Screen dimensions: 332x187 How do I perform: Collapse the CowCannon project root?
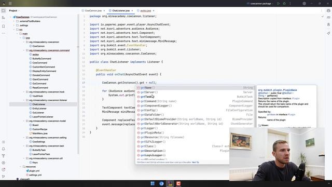(10, 17)
